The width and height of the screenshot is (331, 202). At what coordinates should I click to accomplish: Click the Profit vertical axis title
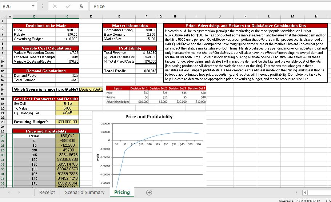[97, 158]
